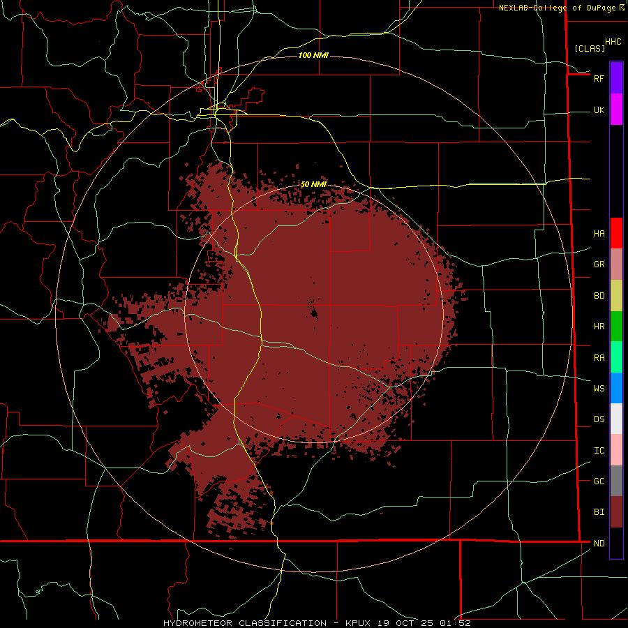This screenshot has height=628, width=628.
Task: Click the DS legend label
Action: tap(599, 419)
